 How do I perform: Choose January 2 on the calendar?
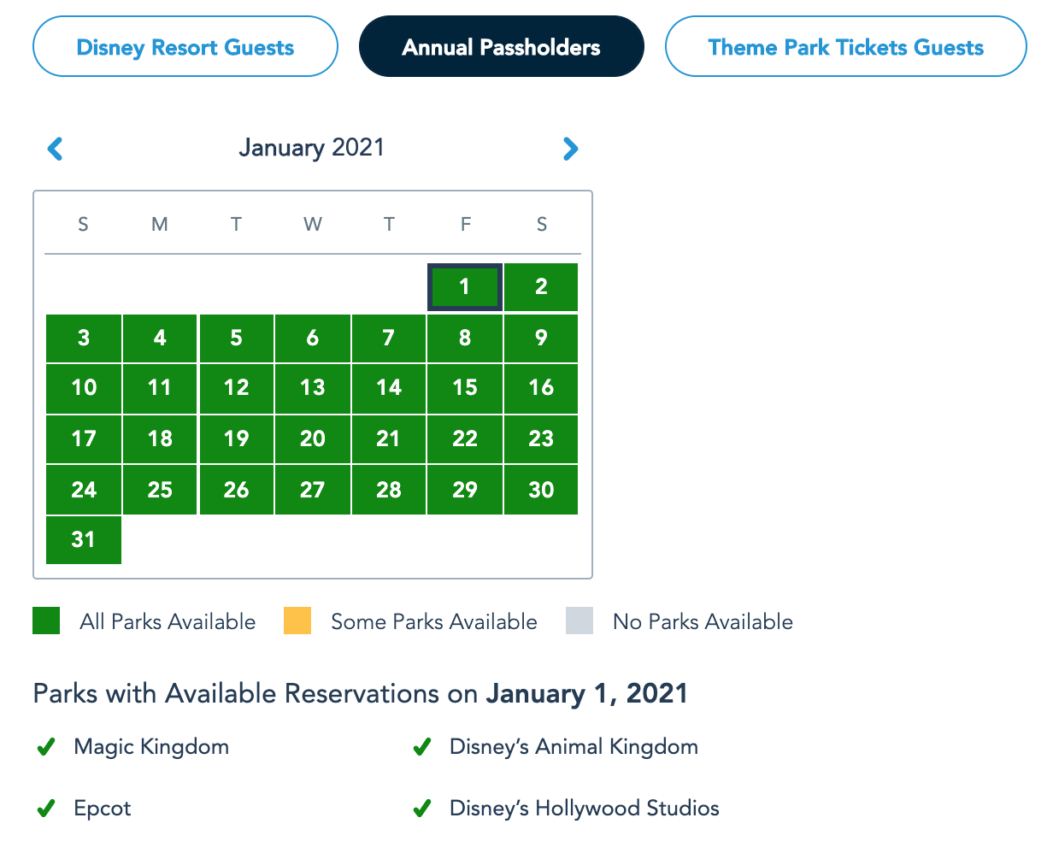click(x=541, y=286)
